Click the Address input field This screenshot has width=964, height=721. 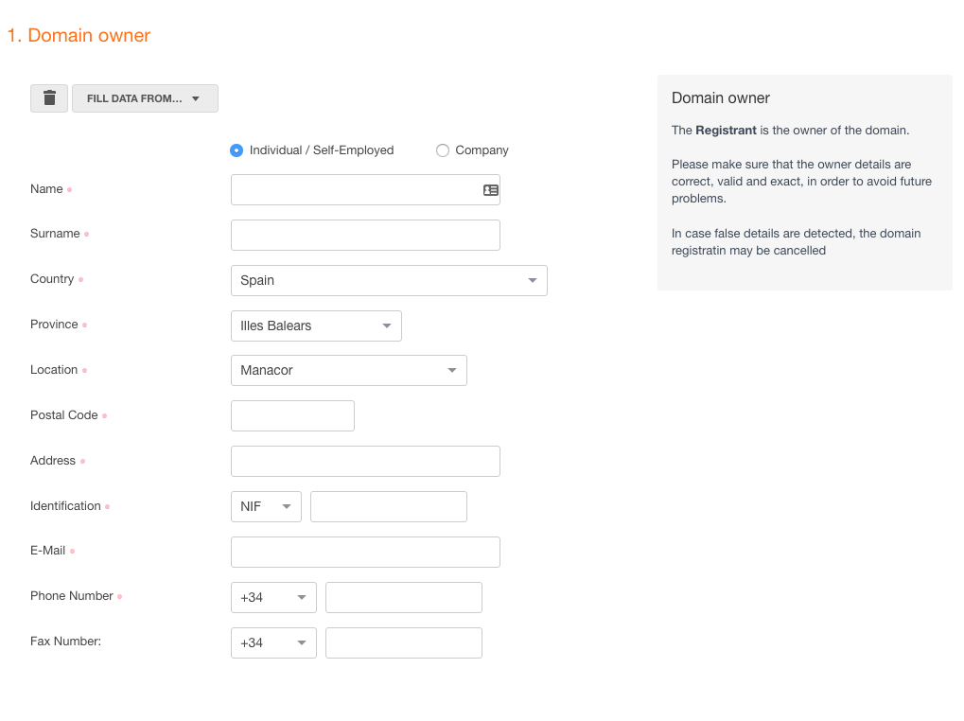(365, 461)
